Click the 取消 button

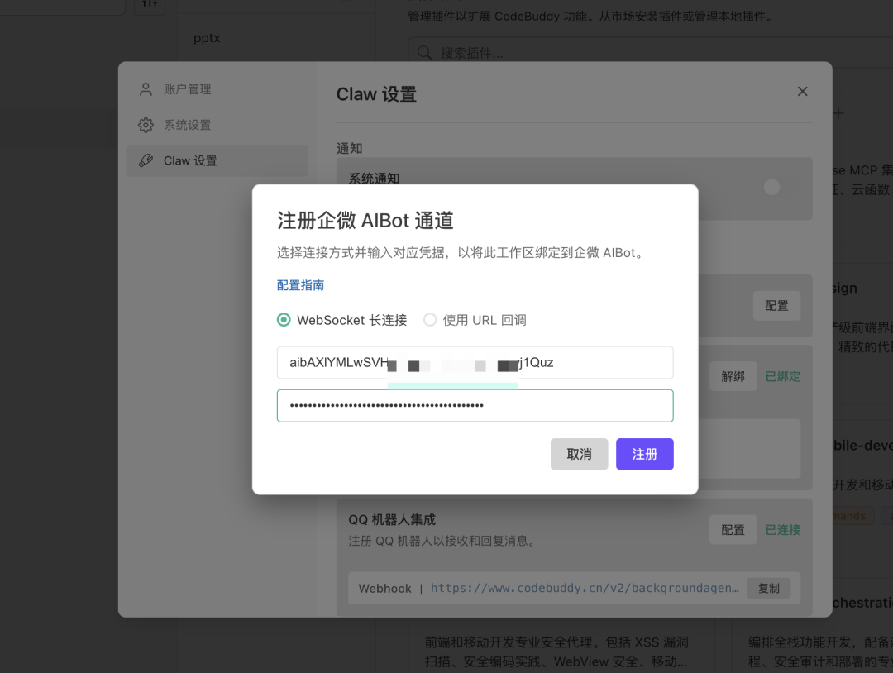click(x=579, y=454)
